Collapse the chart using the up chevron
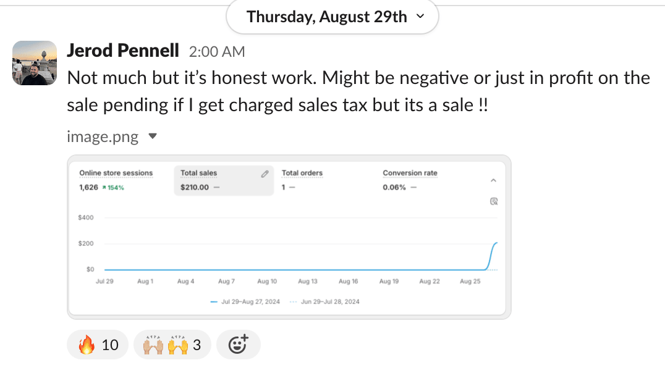 click(x=493, y=180)
